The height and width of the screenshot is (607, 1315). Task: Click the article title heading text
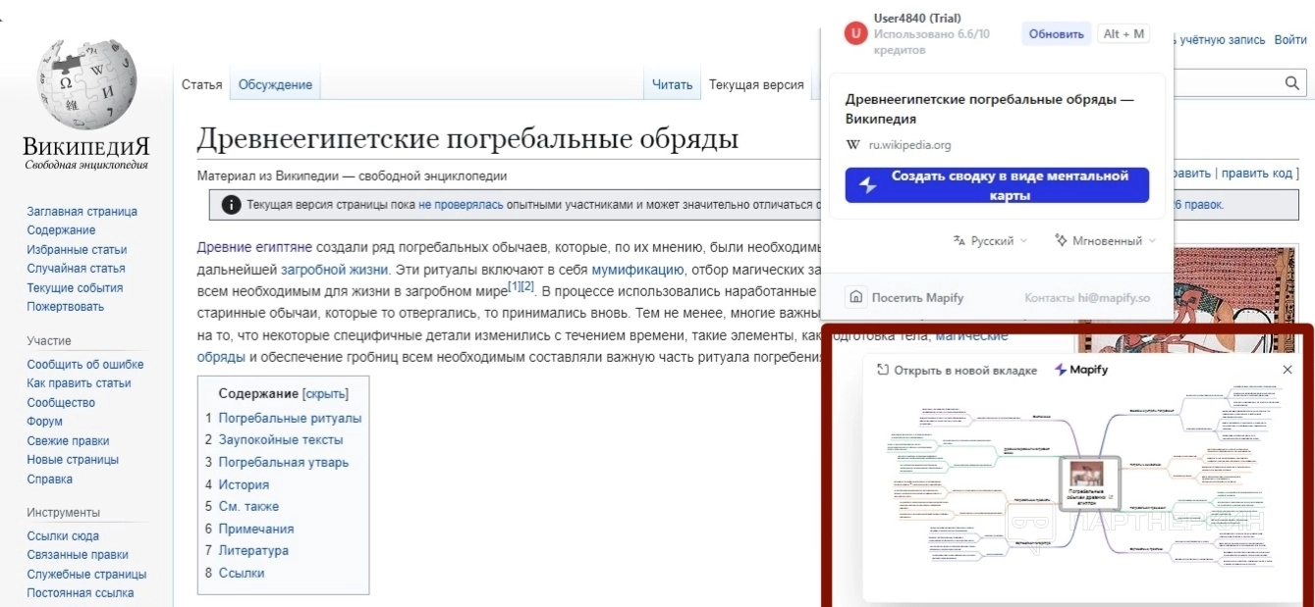tap(467, 138)
